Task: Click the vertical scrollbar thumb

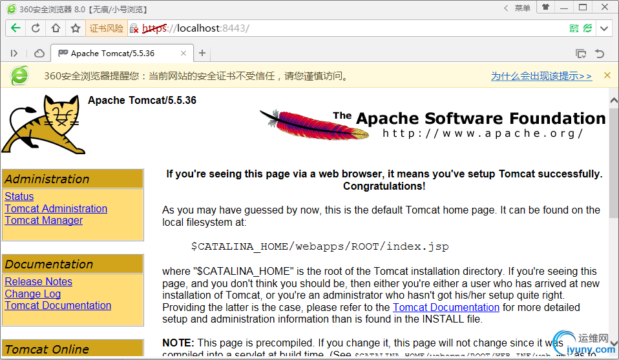Action: [614, 163]
